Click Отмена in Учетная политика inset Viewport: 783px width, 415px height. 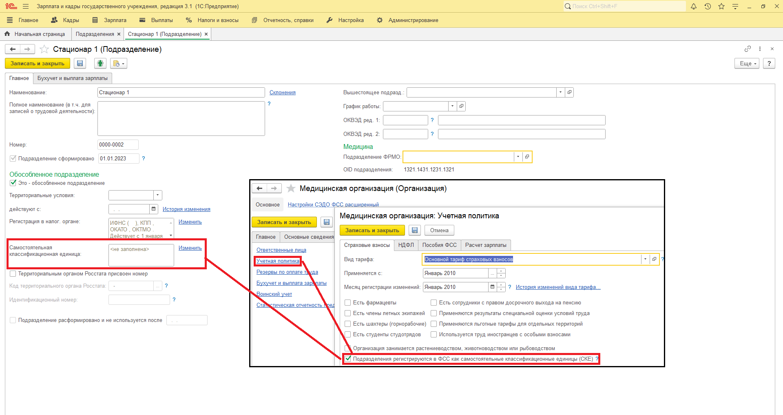point(439,230)
